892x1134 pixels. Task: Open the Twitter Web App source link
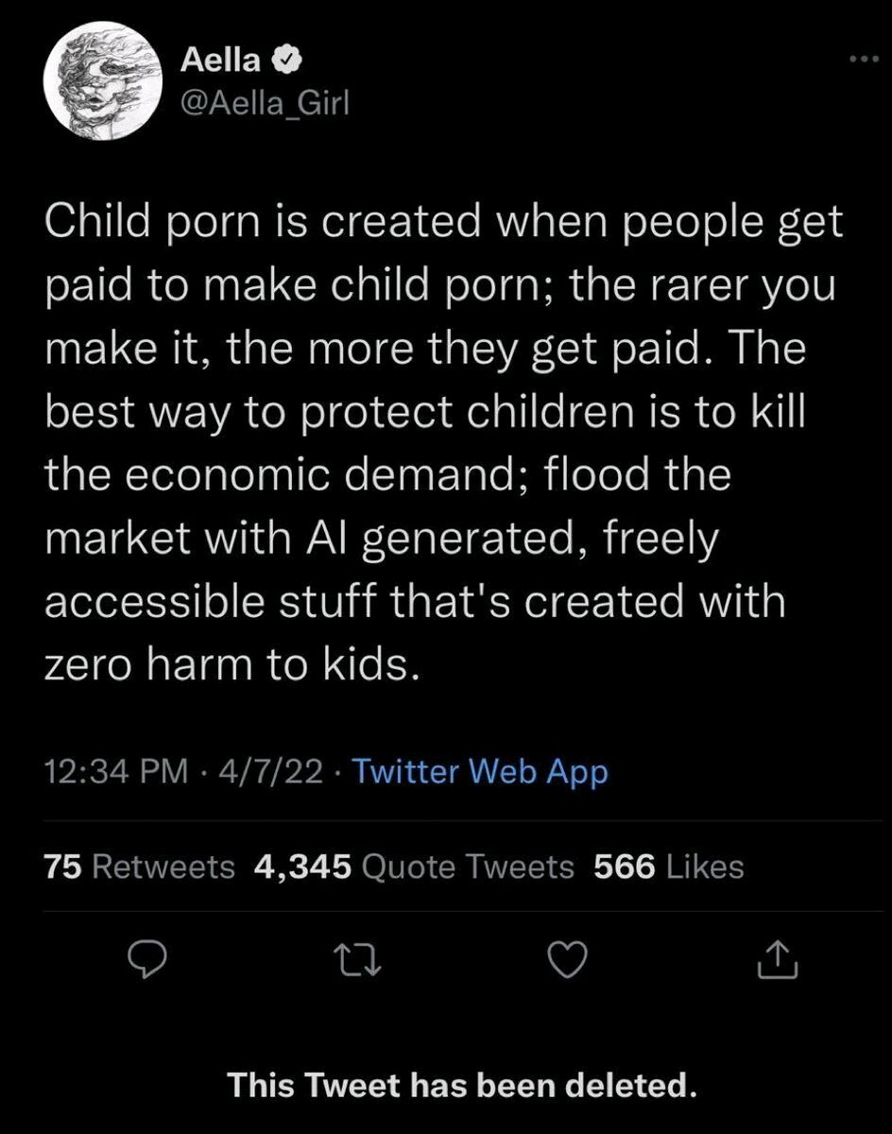[480, 771]
